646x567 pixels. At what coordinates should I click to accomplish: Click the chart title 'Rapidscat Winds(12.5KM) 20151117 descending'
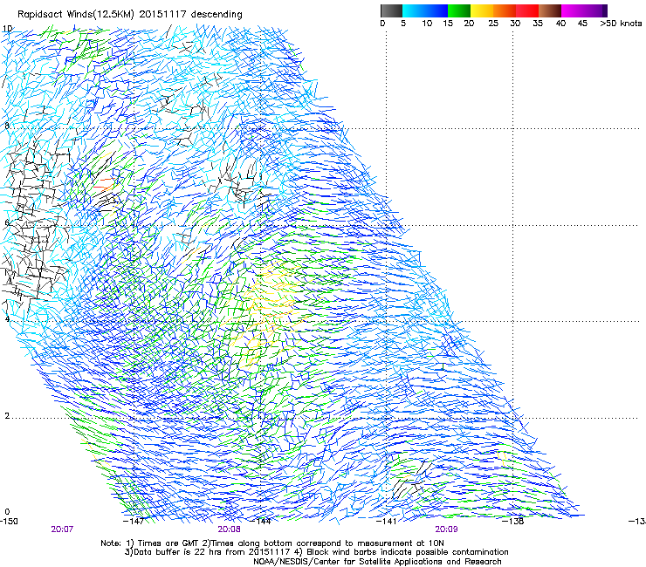(130, 14)
